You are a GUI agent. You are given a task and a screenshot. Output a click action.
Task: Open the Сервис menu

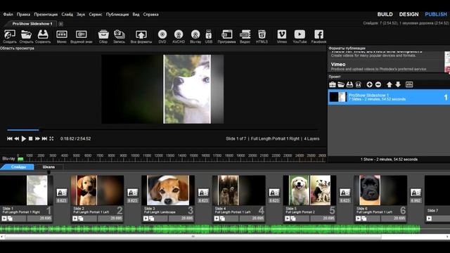(x=96, y=14)
